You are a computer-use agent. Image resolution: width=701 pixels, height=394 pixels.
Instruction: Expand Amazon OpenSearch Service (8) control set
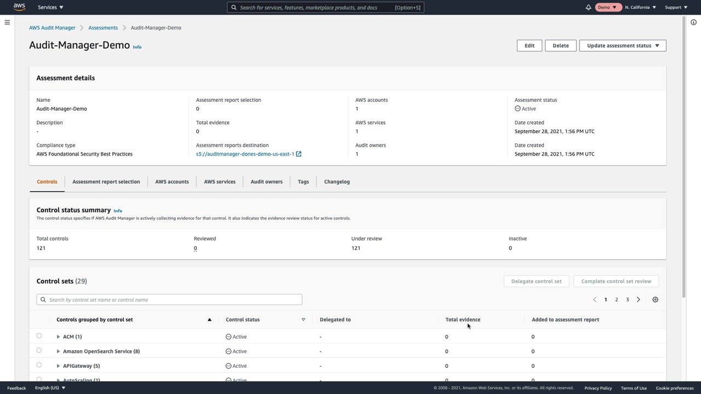pos(58,351)
